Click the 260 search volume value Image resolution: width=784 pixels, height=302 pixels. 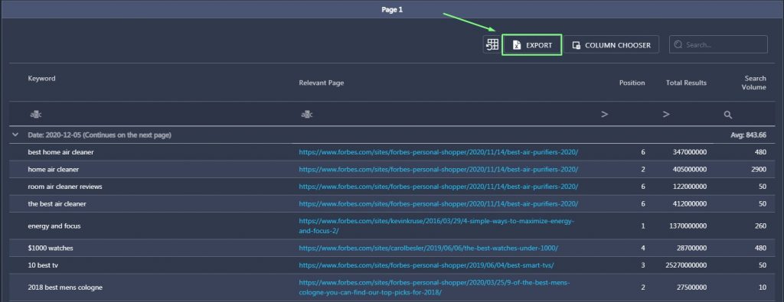pos(760,226)
